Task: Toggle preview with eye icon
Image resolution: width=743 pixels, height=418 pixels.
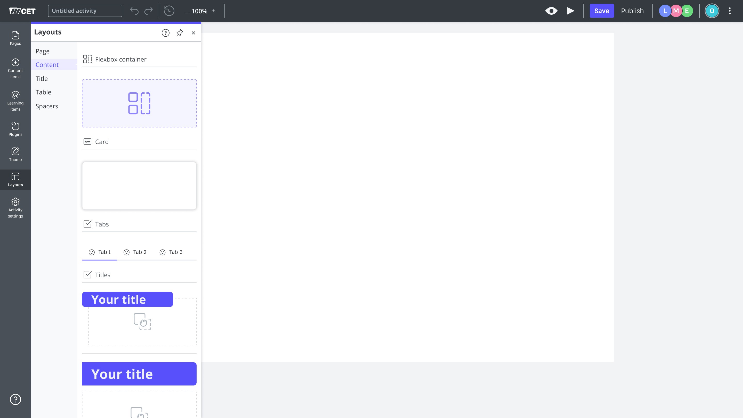Action: click(x=551, y=11)
